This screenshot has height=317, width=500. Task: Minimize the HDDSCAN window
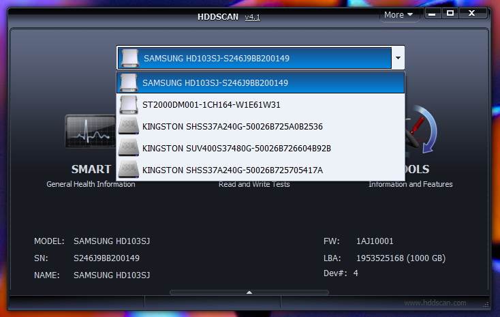point(433,13)
